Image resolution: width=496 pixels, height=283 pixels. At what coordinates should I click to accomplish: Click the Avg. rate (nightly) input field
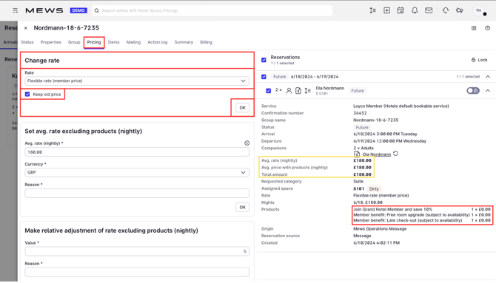137,152
